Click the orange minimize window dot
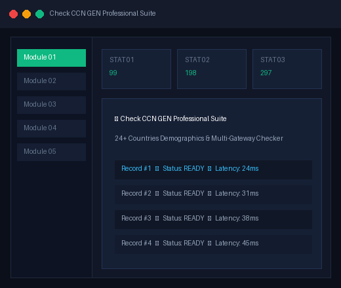Viewport: 341px width, 288px height. pyautogui.click(x=26, y=14)
